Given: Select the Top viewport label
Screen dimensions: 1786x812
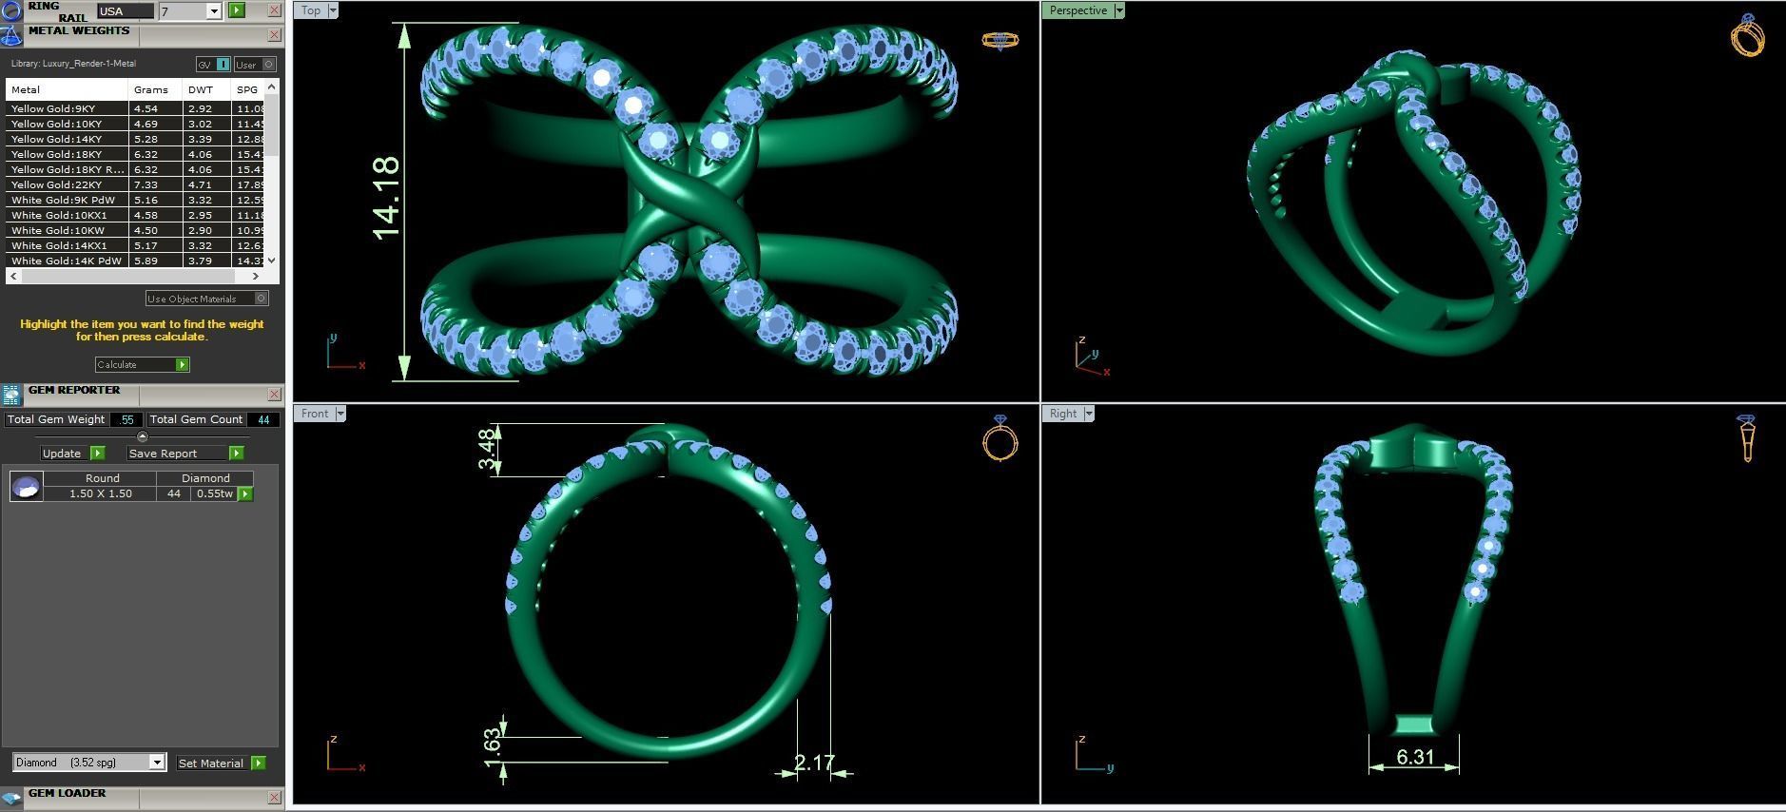Looking at the screenshot, I should click(x=311, y=10).
